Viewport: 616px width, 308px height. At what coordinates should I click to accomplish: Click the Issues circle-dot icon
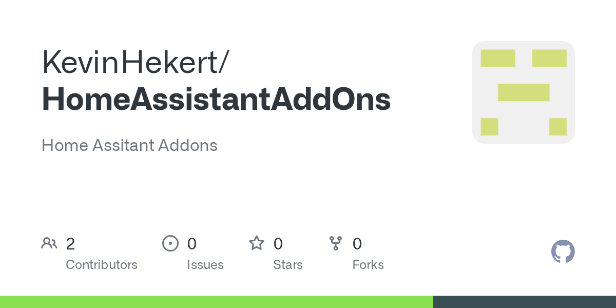170,243
